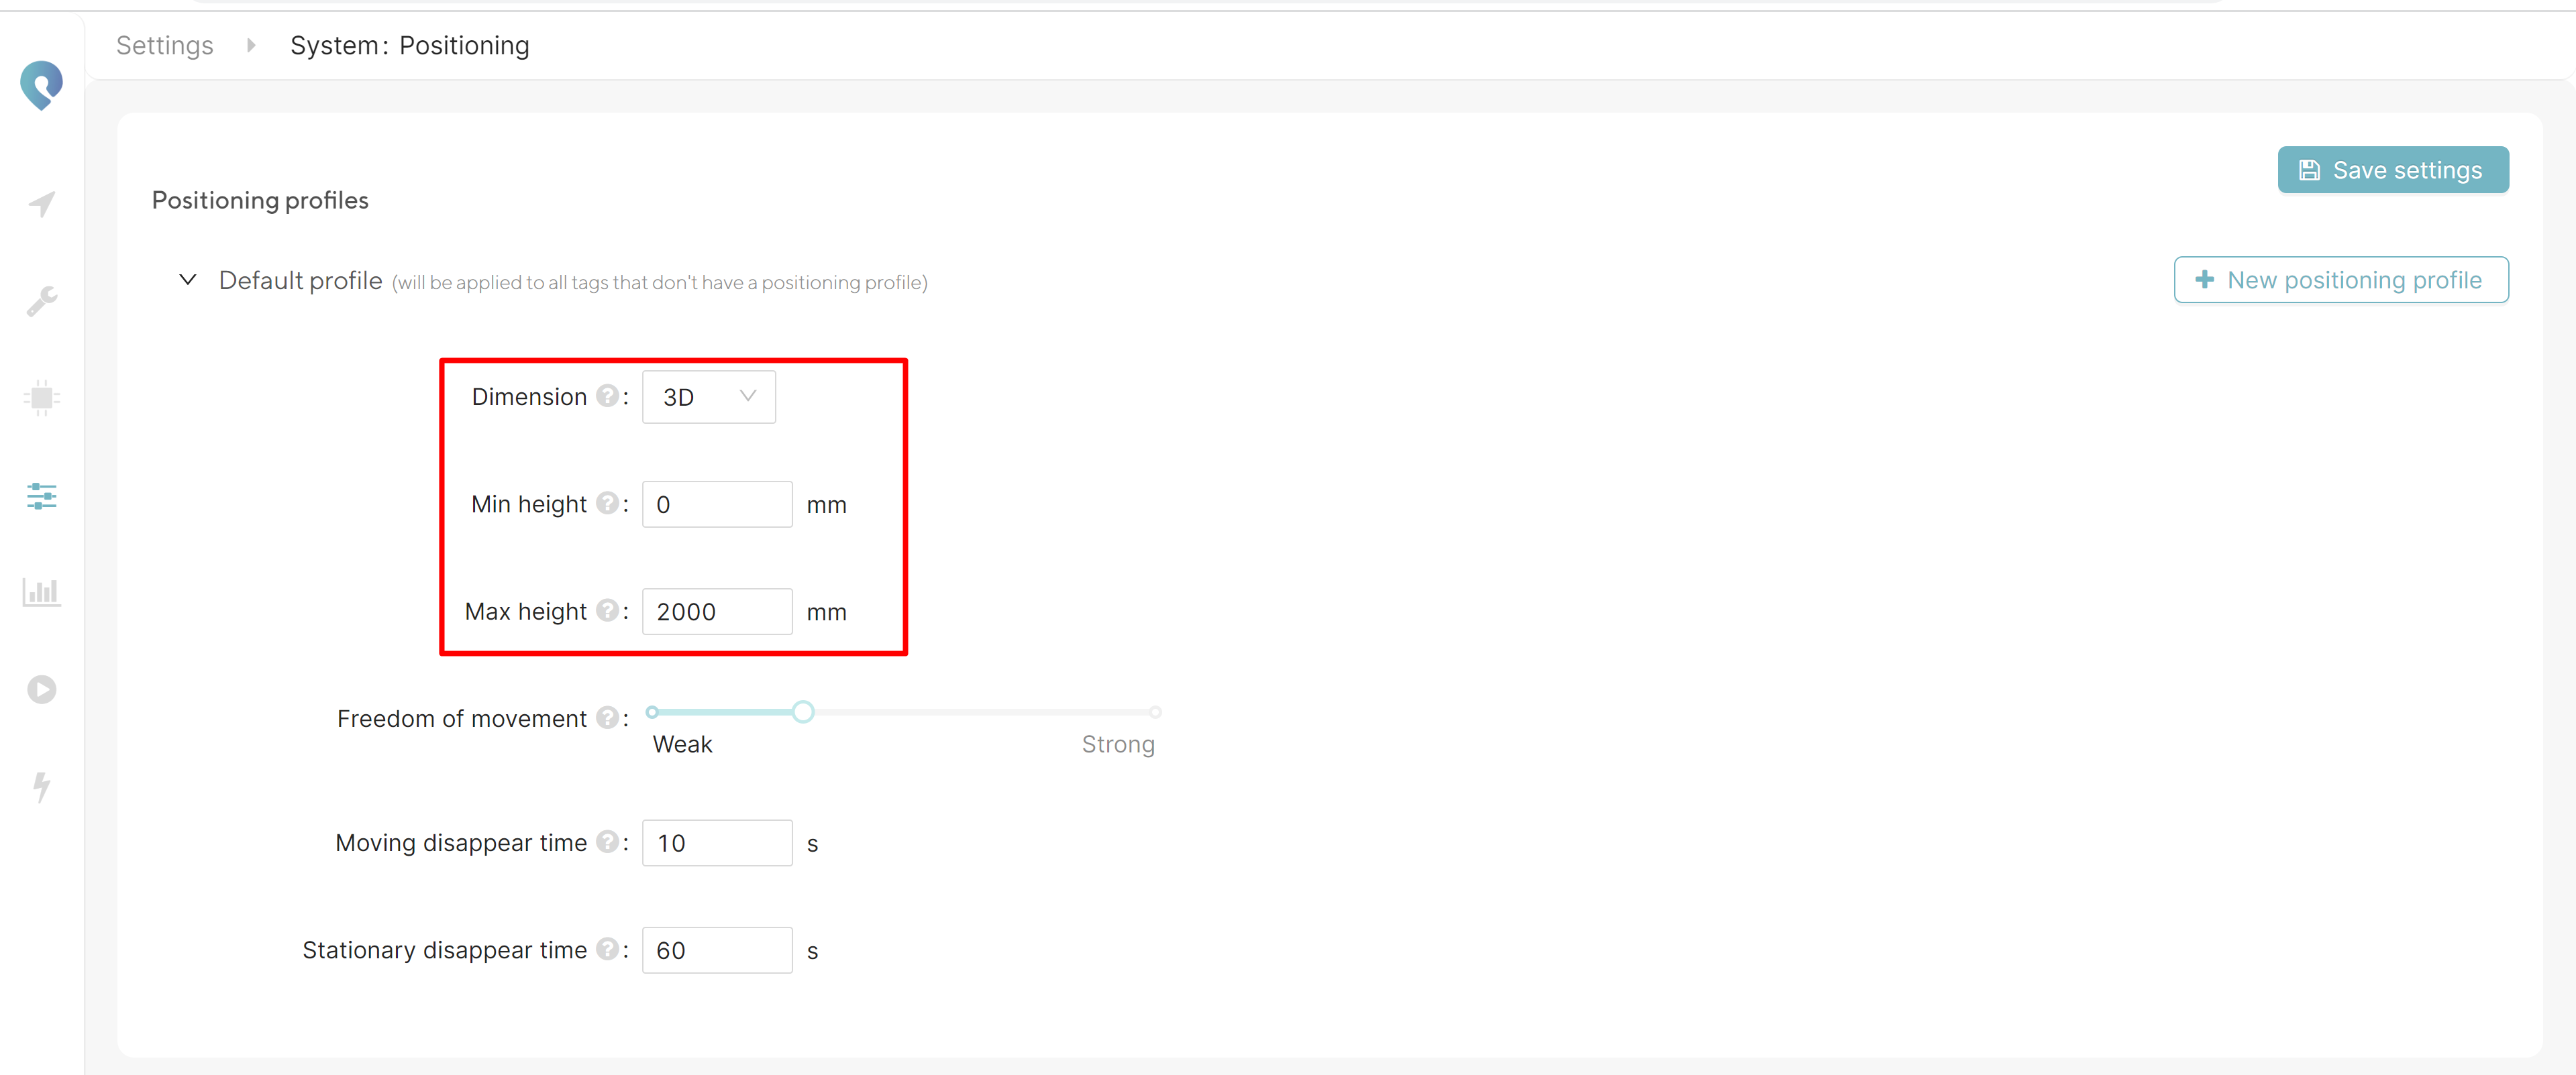The height and width of the screenshot is (1075, 2576).
Task: Open the navigation arrow sidebar icon
Action: [x=41, y=204]
